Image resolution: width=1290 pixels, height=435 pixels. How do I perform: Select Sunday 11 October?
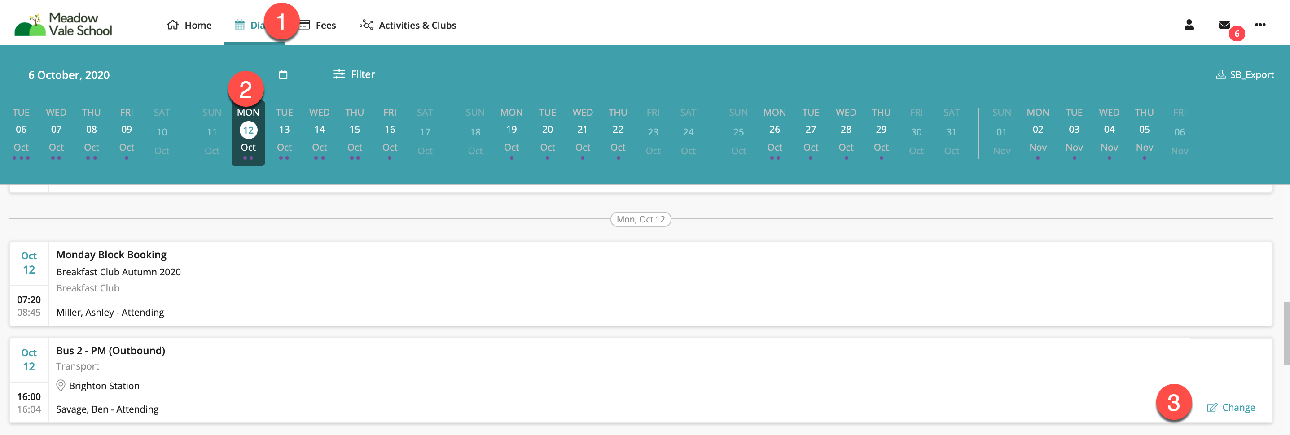pyautogui.click(x=212, y=133)
